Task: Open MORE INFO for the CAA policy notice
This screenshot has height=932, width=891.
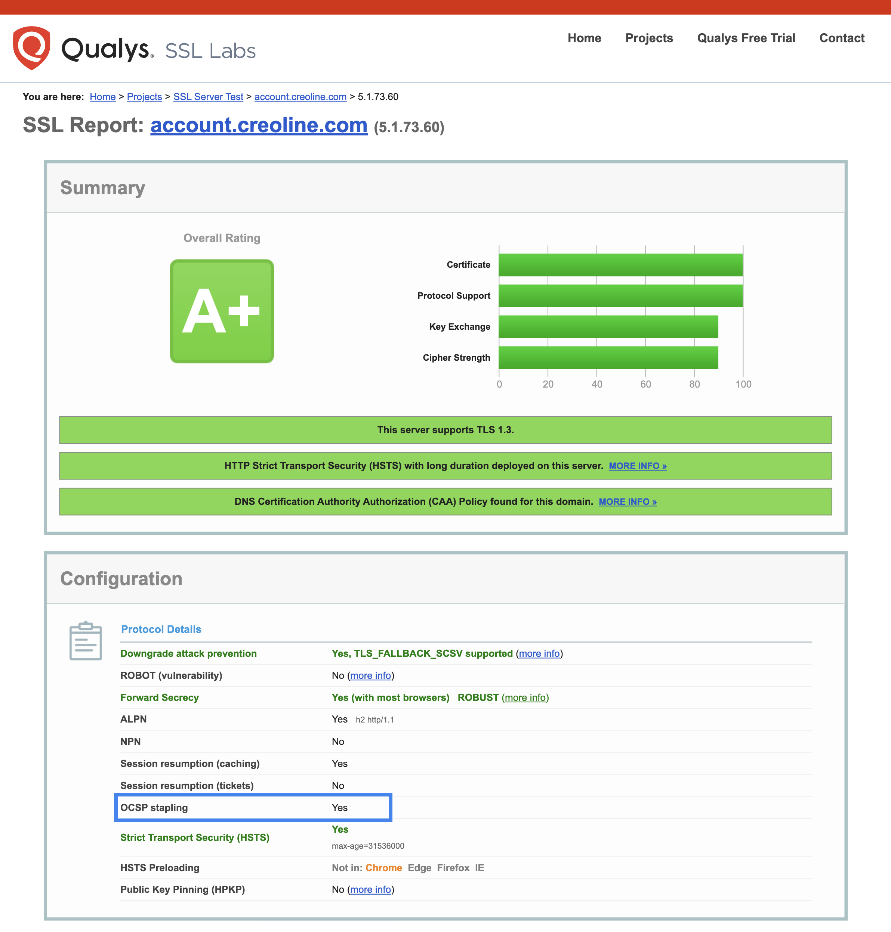Action: (628, 501)
